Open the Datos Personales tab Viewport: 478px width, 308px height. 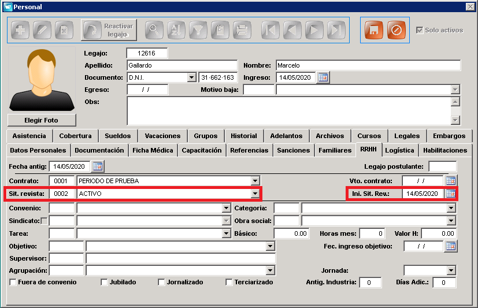point(38,150)
